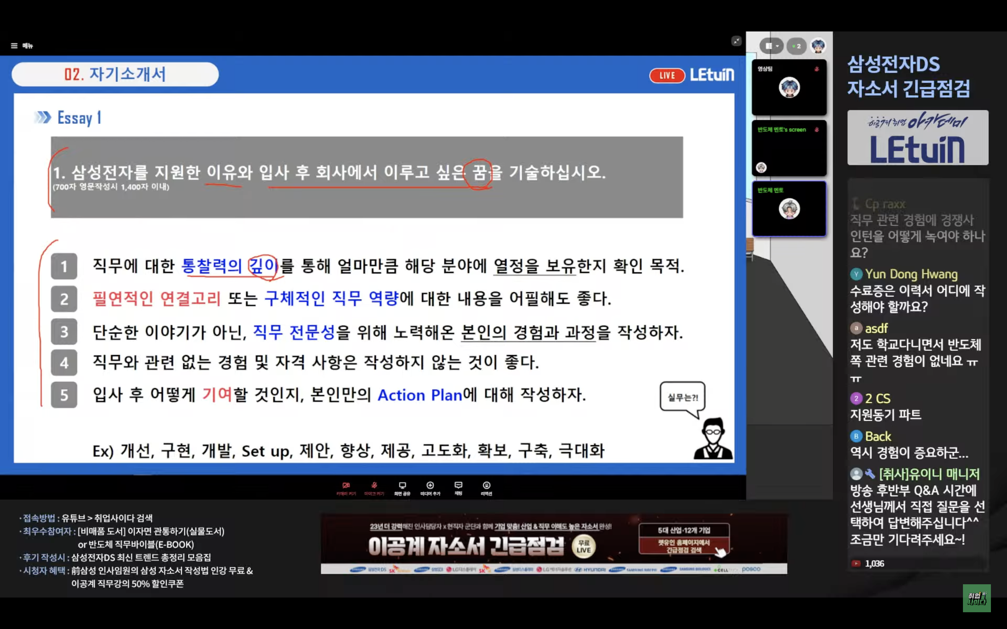Click the mentor cartoon figure on slide

click(x=713, y=439)
